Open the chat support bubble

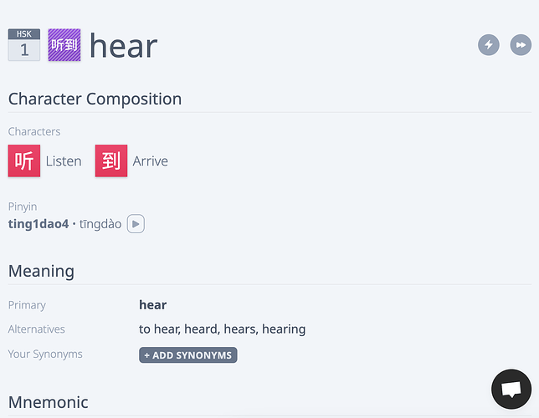(x=511, y=389)
